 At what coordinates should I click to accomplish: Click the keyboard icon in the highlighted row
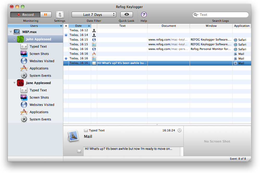[94, 63]
